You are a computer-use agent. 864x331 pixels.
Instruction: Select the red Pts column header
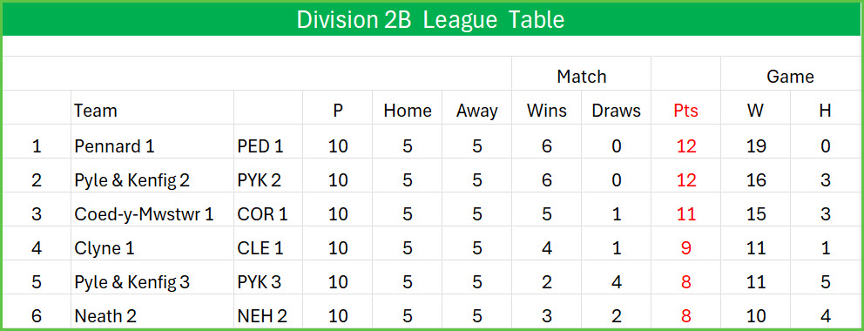point(685,111)
